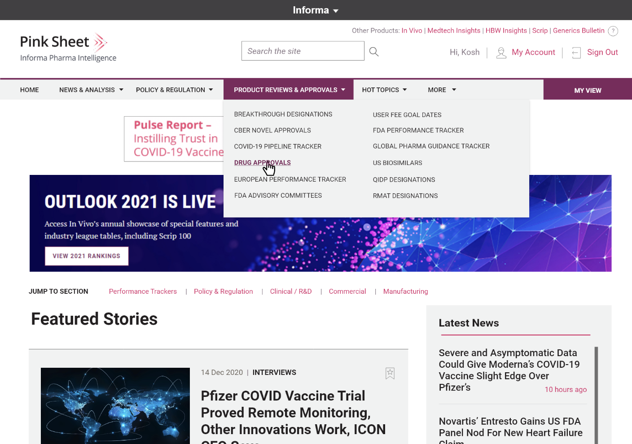Click the search magnifier icon
This screenshot has height=444, width=632.
click(x=373, y=52)
